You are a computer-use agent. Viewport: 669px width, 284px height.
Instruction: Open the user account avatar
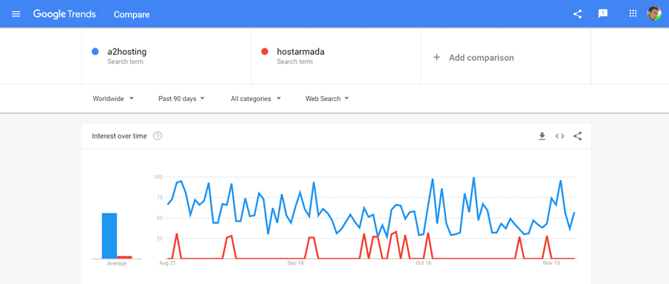click(653, 13)
